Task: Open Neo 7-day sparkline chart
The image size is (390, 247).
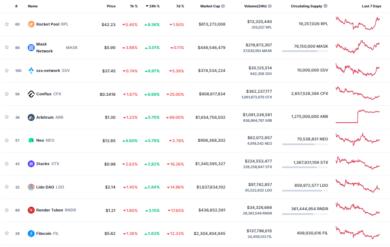Action: [x=357, y=140]
